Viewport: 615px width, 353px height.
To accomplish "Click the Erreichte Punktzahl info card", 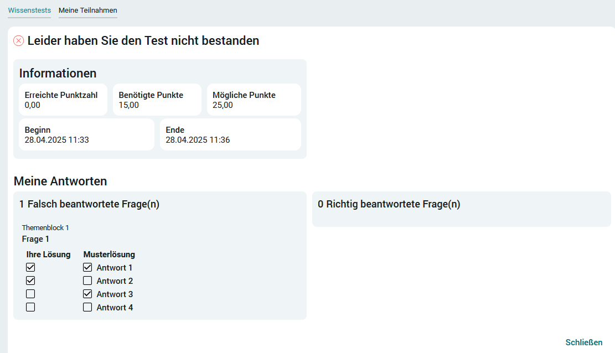I will click(x=63, y=100).
